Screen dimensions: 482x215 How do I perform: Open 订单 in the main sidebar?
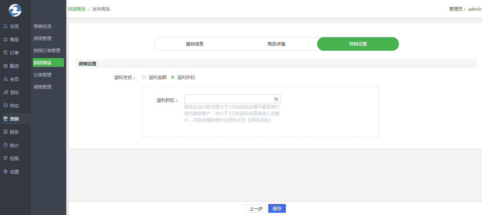pyautogui.click(x=15, y=53)
